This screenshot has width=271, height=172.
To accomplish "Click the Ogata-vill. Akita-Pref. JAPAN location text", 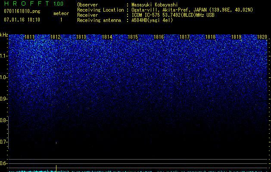I will click(x=192, y=10).
